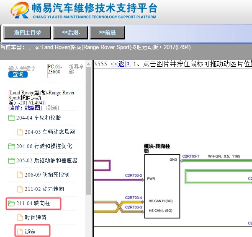Click connector label C2RT03-4
This screenshot has width=252, height=237.
pyautogui.click(x=134, y=198)
